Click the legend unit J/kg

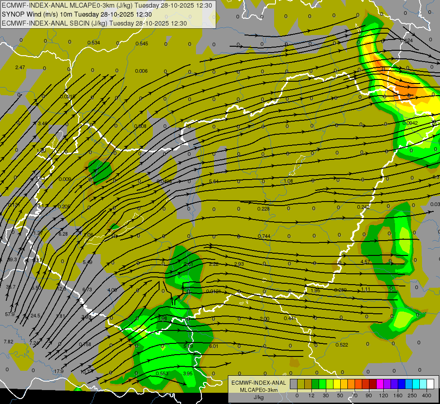(x=258, y=397)
